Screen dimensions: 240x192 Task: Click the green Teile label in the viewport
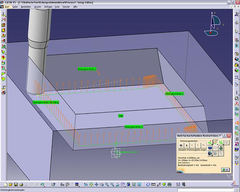click(121, 116)
